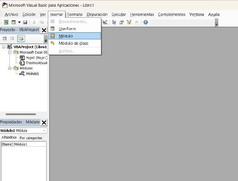Screen dimensions: 238x181
Task: Open the insert object dropdown arrow in toolbar
Action: [19, 22]
